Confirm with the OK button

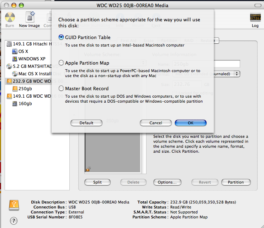pos(191,123)
